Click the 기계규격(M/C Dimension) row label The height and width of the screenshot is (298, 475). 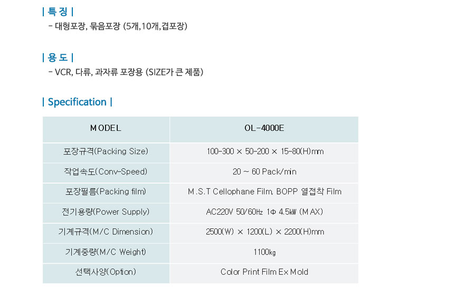[x=106, y=232]
